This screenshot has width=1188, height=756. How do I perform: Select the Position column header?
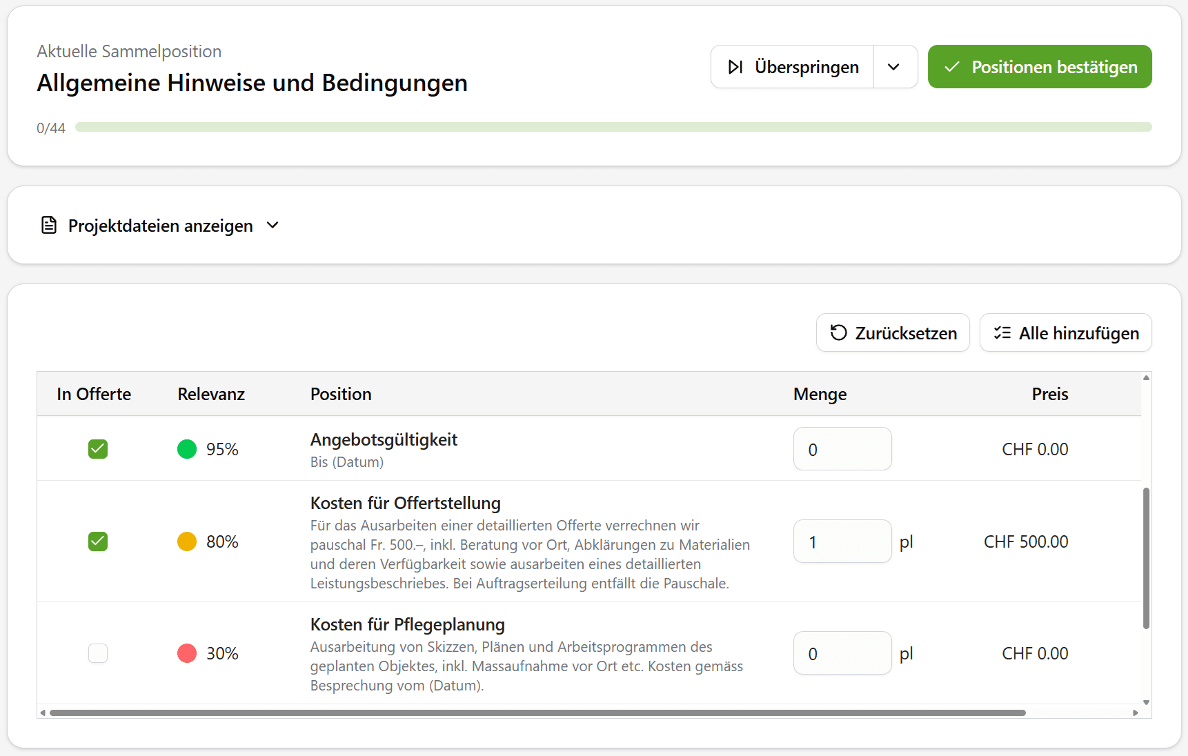pyautogui.click(x=341, y=394)
